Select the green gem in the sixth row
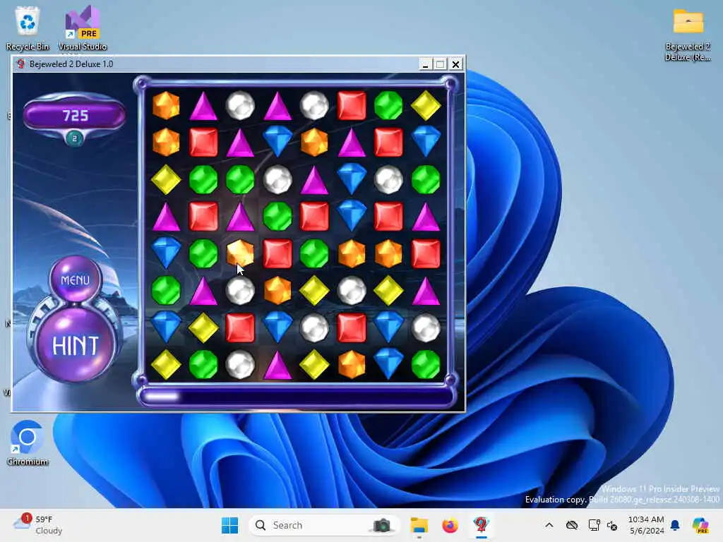The height and width of the screenshot is (542, 723). 166,290
